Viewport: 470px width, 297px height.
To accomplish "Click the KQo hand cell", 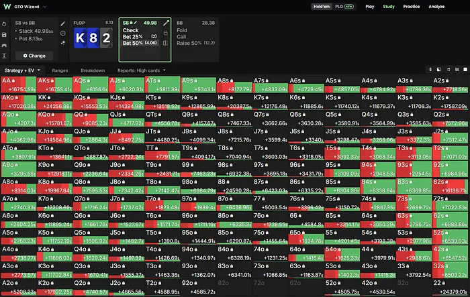I will 54,119.
